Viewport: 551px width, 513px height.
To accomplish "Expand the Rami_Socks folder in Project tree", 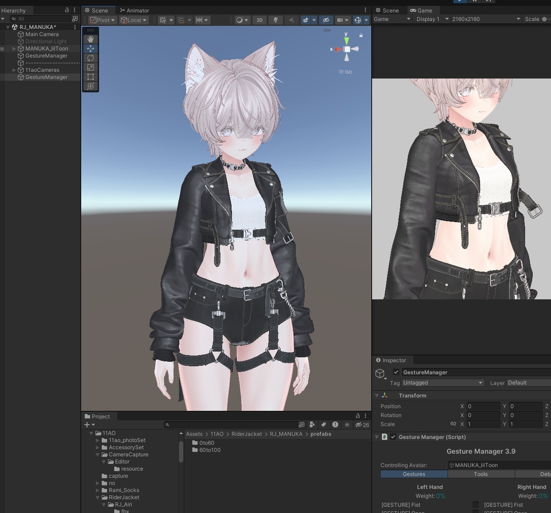I will [97, 490].
